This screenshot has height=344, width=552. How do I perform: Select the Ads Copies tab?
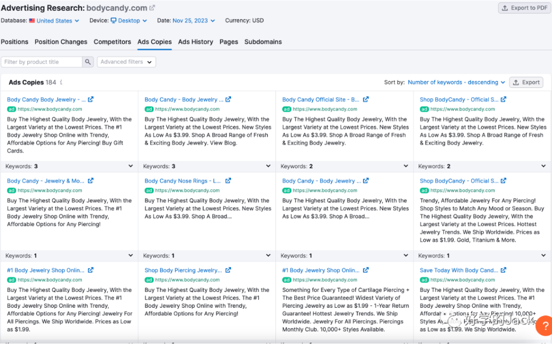pos(154,42)
